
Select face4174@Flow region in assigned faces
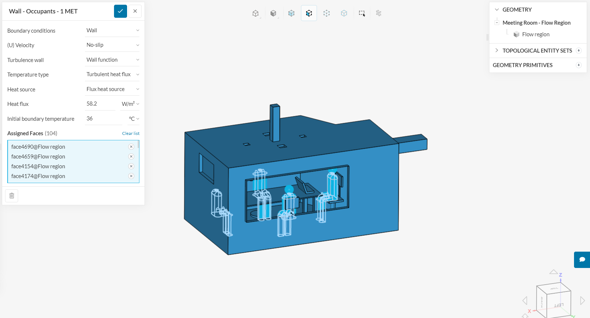[38, 176]
